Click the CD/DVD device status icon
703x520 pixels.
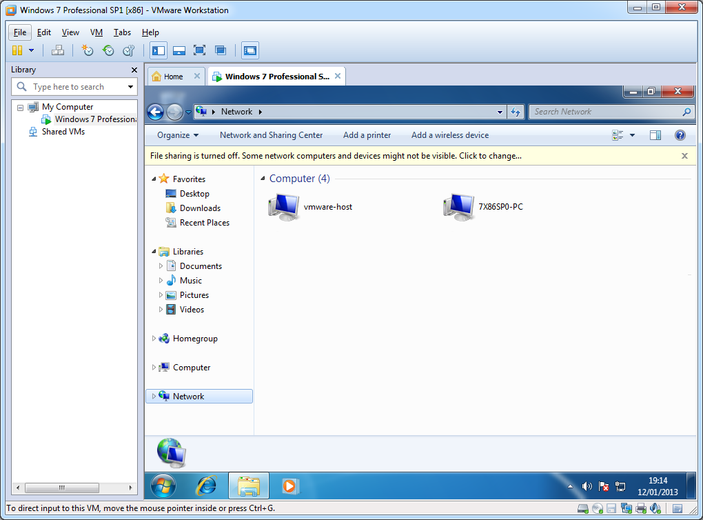click(598, 509)
